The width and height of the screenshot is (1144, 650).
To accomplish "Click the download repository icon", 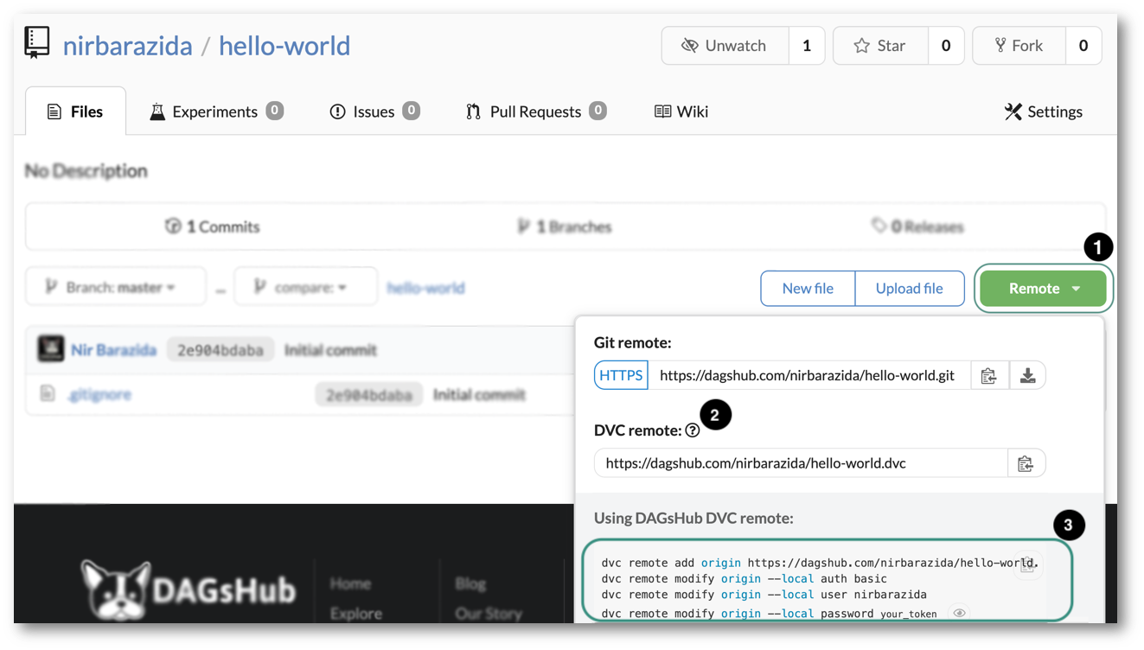I will [1027, 374].
